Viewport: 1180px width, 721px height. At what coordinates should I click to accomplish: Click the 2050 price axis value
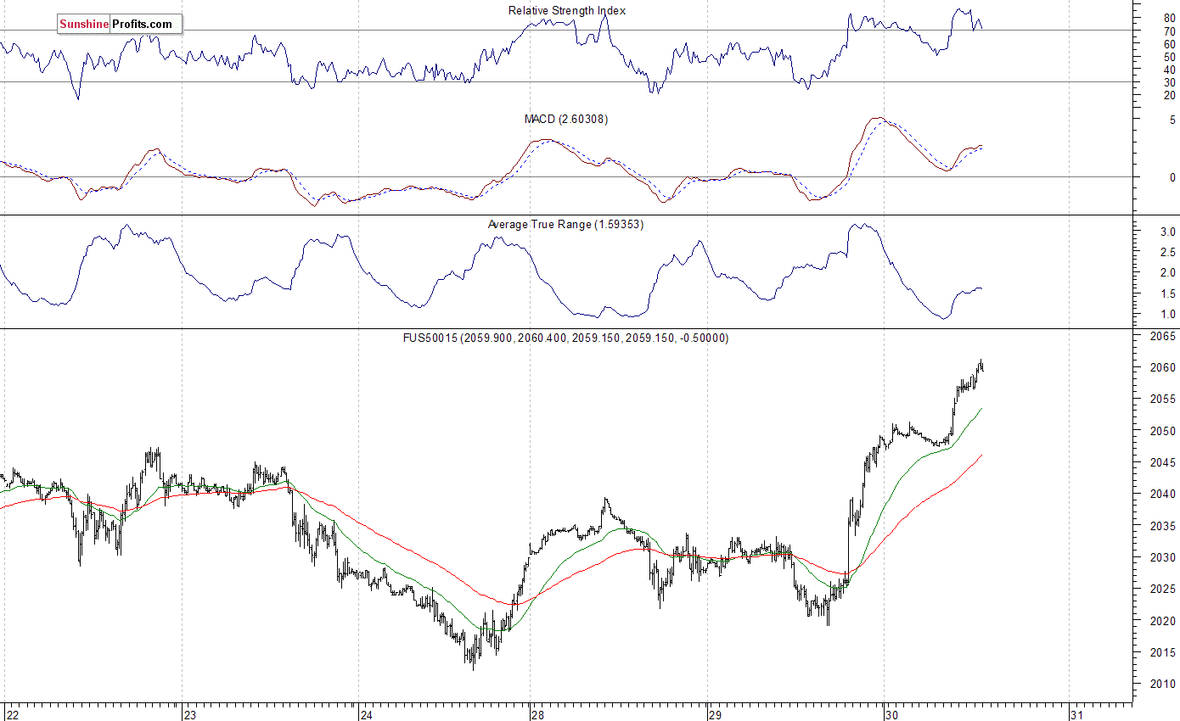tap(1163, 431)
